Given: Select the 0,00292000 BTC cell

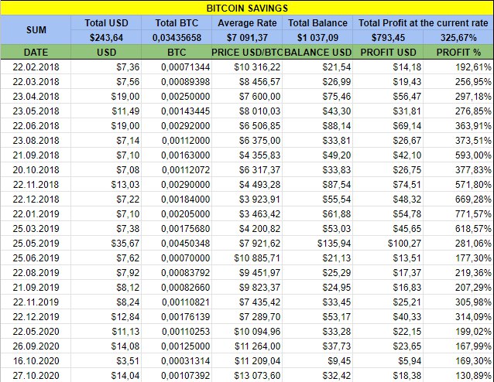Looking at the screenshot, I should point(177,125).
